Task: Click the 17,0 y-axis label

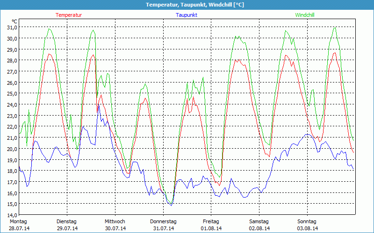Action: [12, 182]
